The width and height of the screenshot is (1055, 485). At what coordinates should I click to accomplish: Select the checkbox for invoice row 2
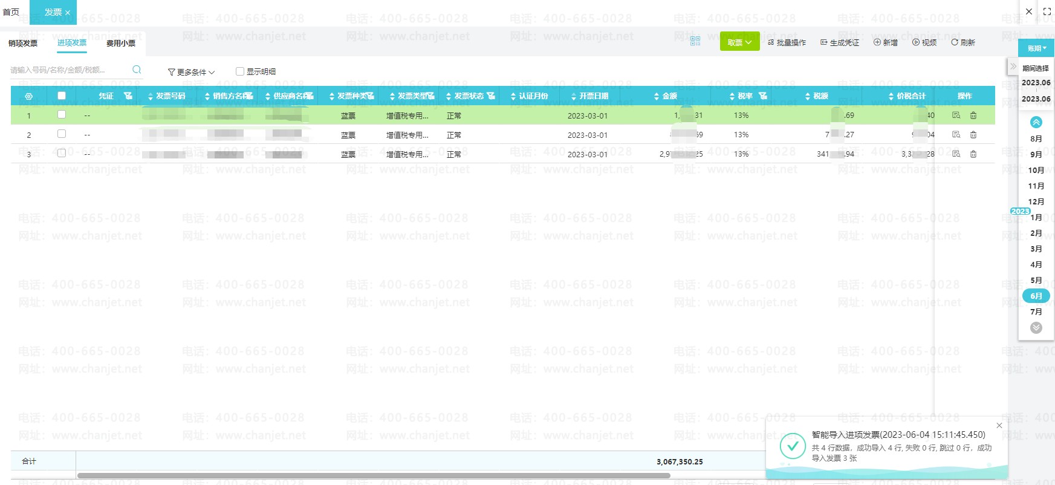pos(62,134)
